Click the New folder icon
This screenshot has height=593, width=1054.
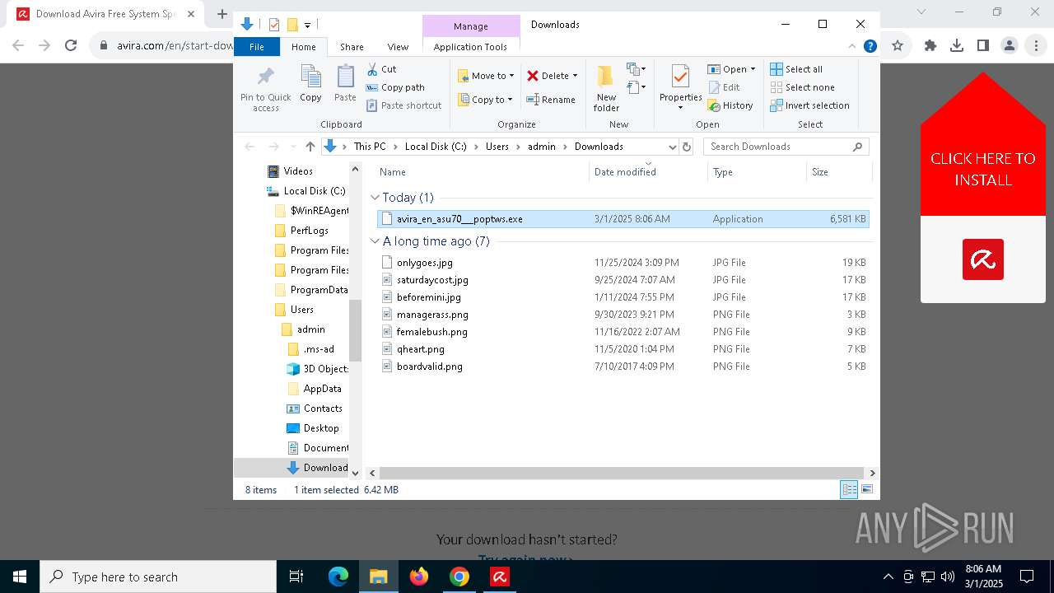[x=606, y=77]
